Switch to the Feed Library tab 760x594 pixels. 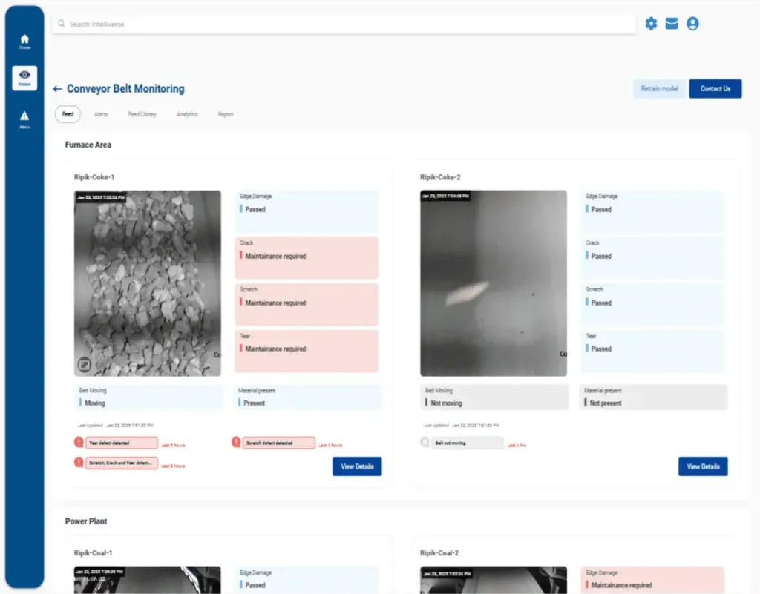point(142,115)
